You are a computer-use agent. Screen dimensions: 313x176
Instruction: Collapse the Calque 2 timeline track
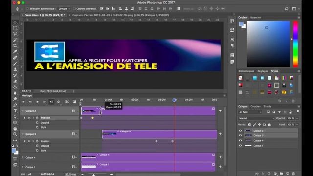point(22,111)
